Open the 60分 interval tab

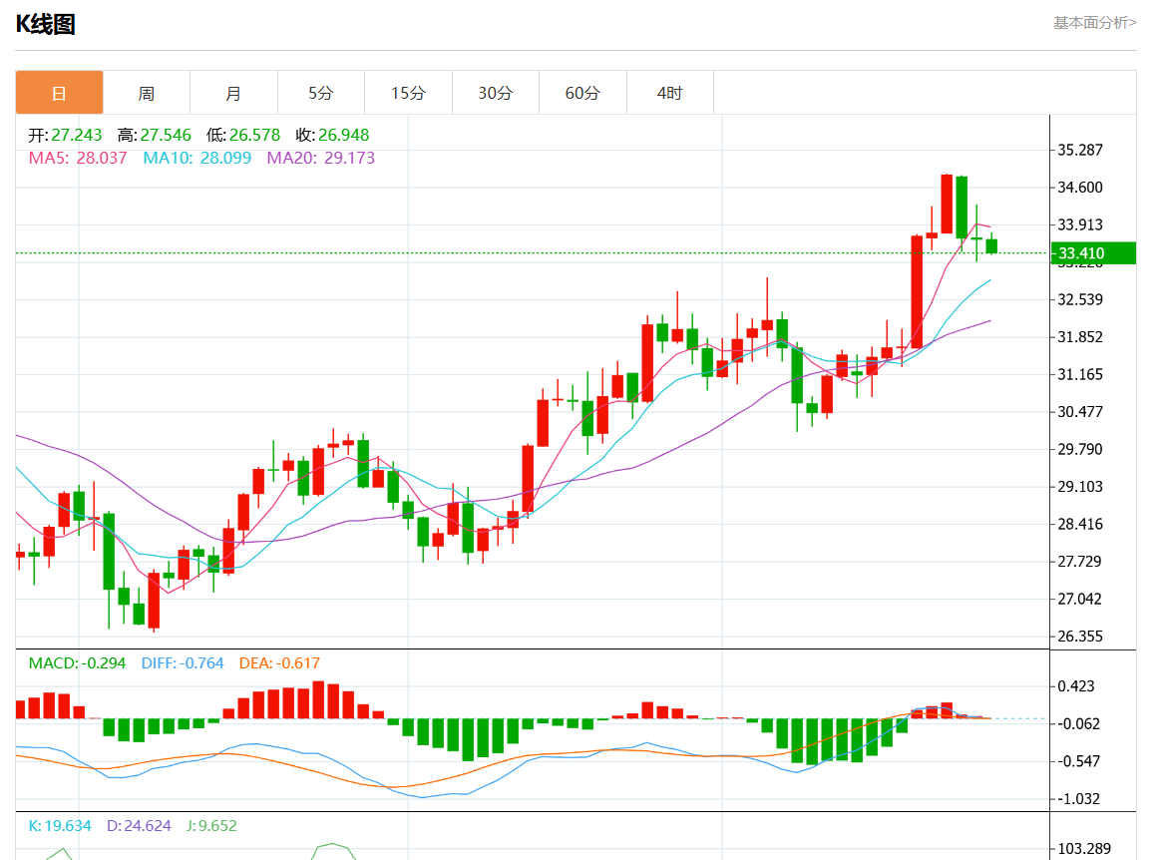(582, 93)
